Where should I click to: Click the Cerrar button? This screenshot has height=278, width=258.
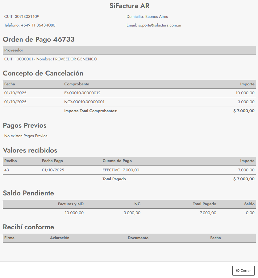(x=243, y=271)
